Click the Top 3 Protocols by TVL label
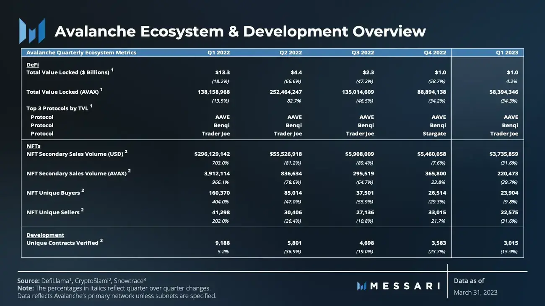 [x=57, y=108]
